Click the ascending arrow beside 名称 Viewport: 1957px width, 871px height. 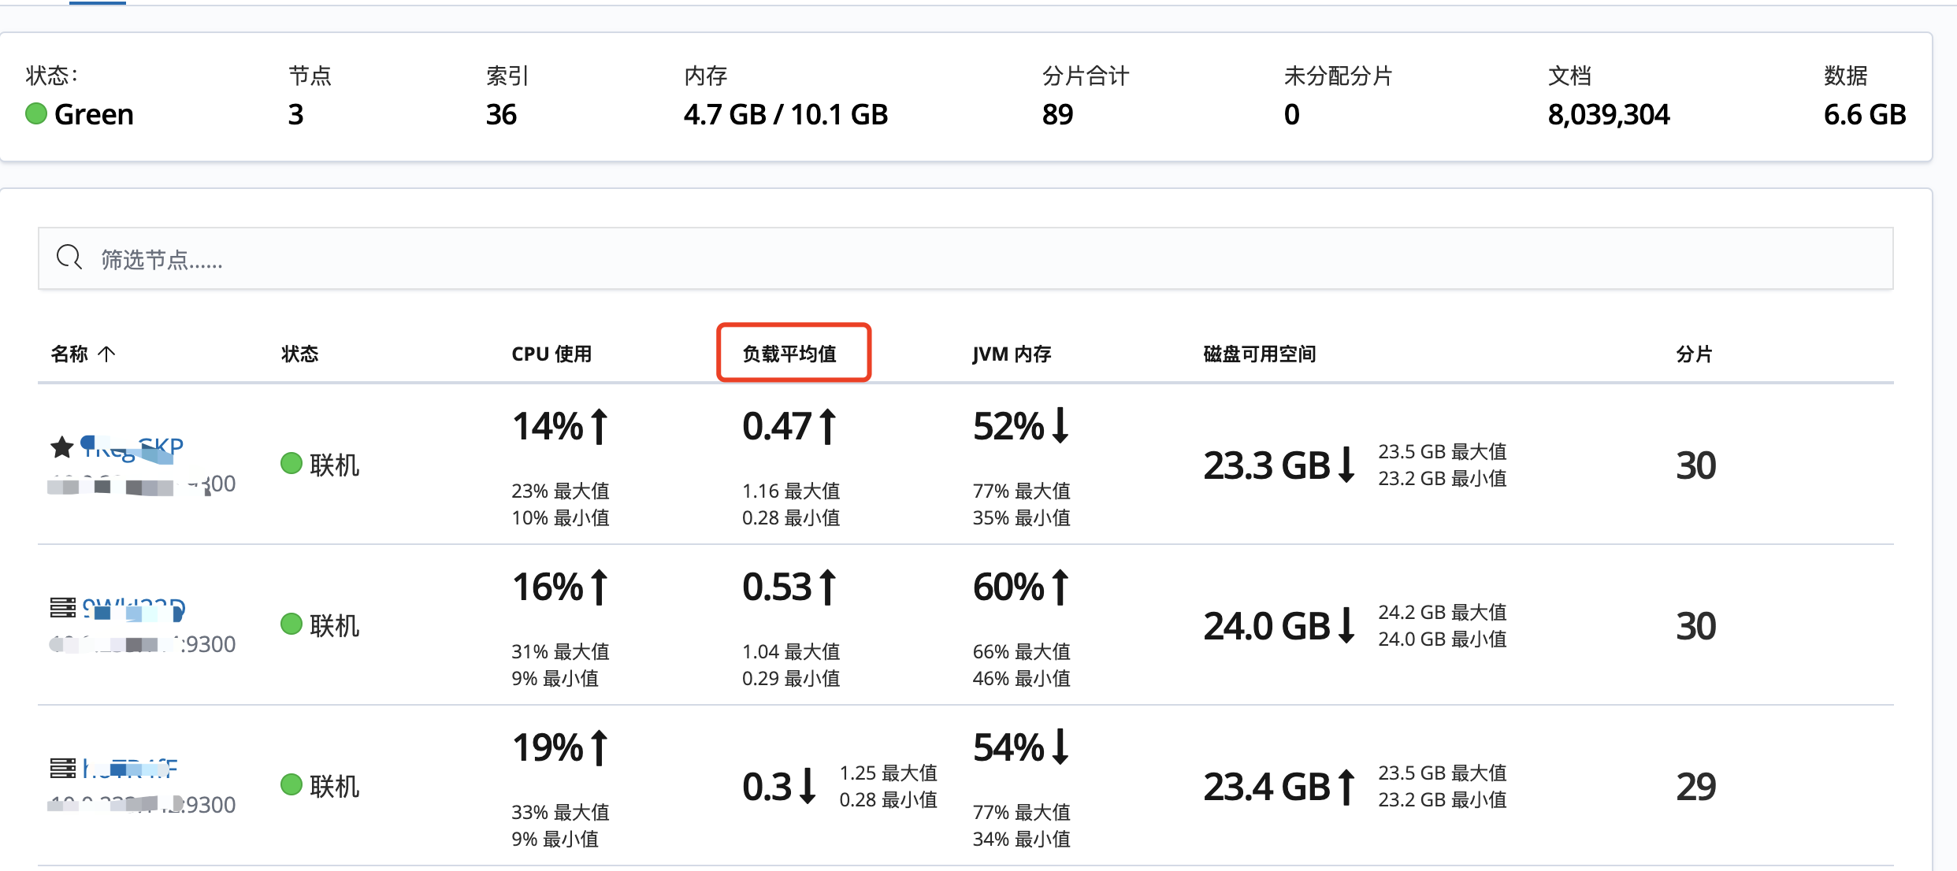pyautogui.click(x=106, y=354)
